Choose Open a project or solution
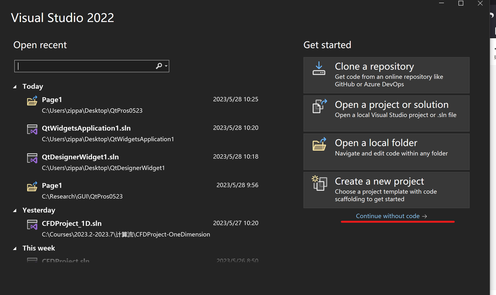Screen dimensions: 496x295 [x=392, y=105]
